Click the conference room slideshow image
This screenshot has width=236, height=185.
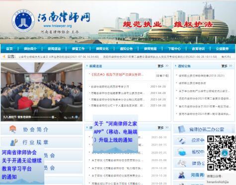pyautogui.click(x=42, y=92)
